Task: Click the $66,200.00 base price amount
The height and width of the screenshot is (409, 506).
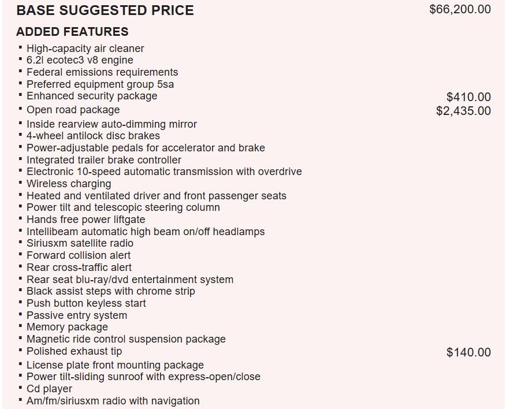Action: click(x=460, y=9)
